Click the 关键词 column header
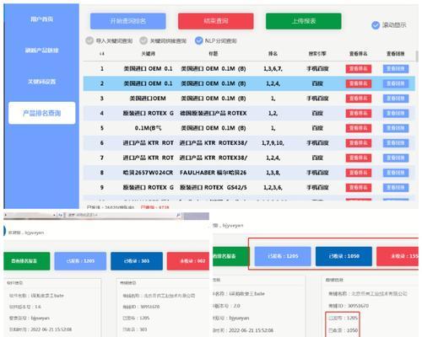Screen dimensions: 422x337 pyautogui.click(x=148, y=54)
